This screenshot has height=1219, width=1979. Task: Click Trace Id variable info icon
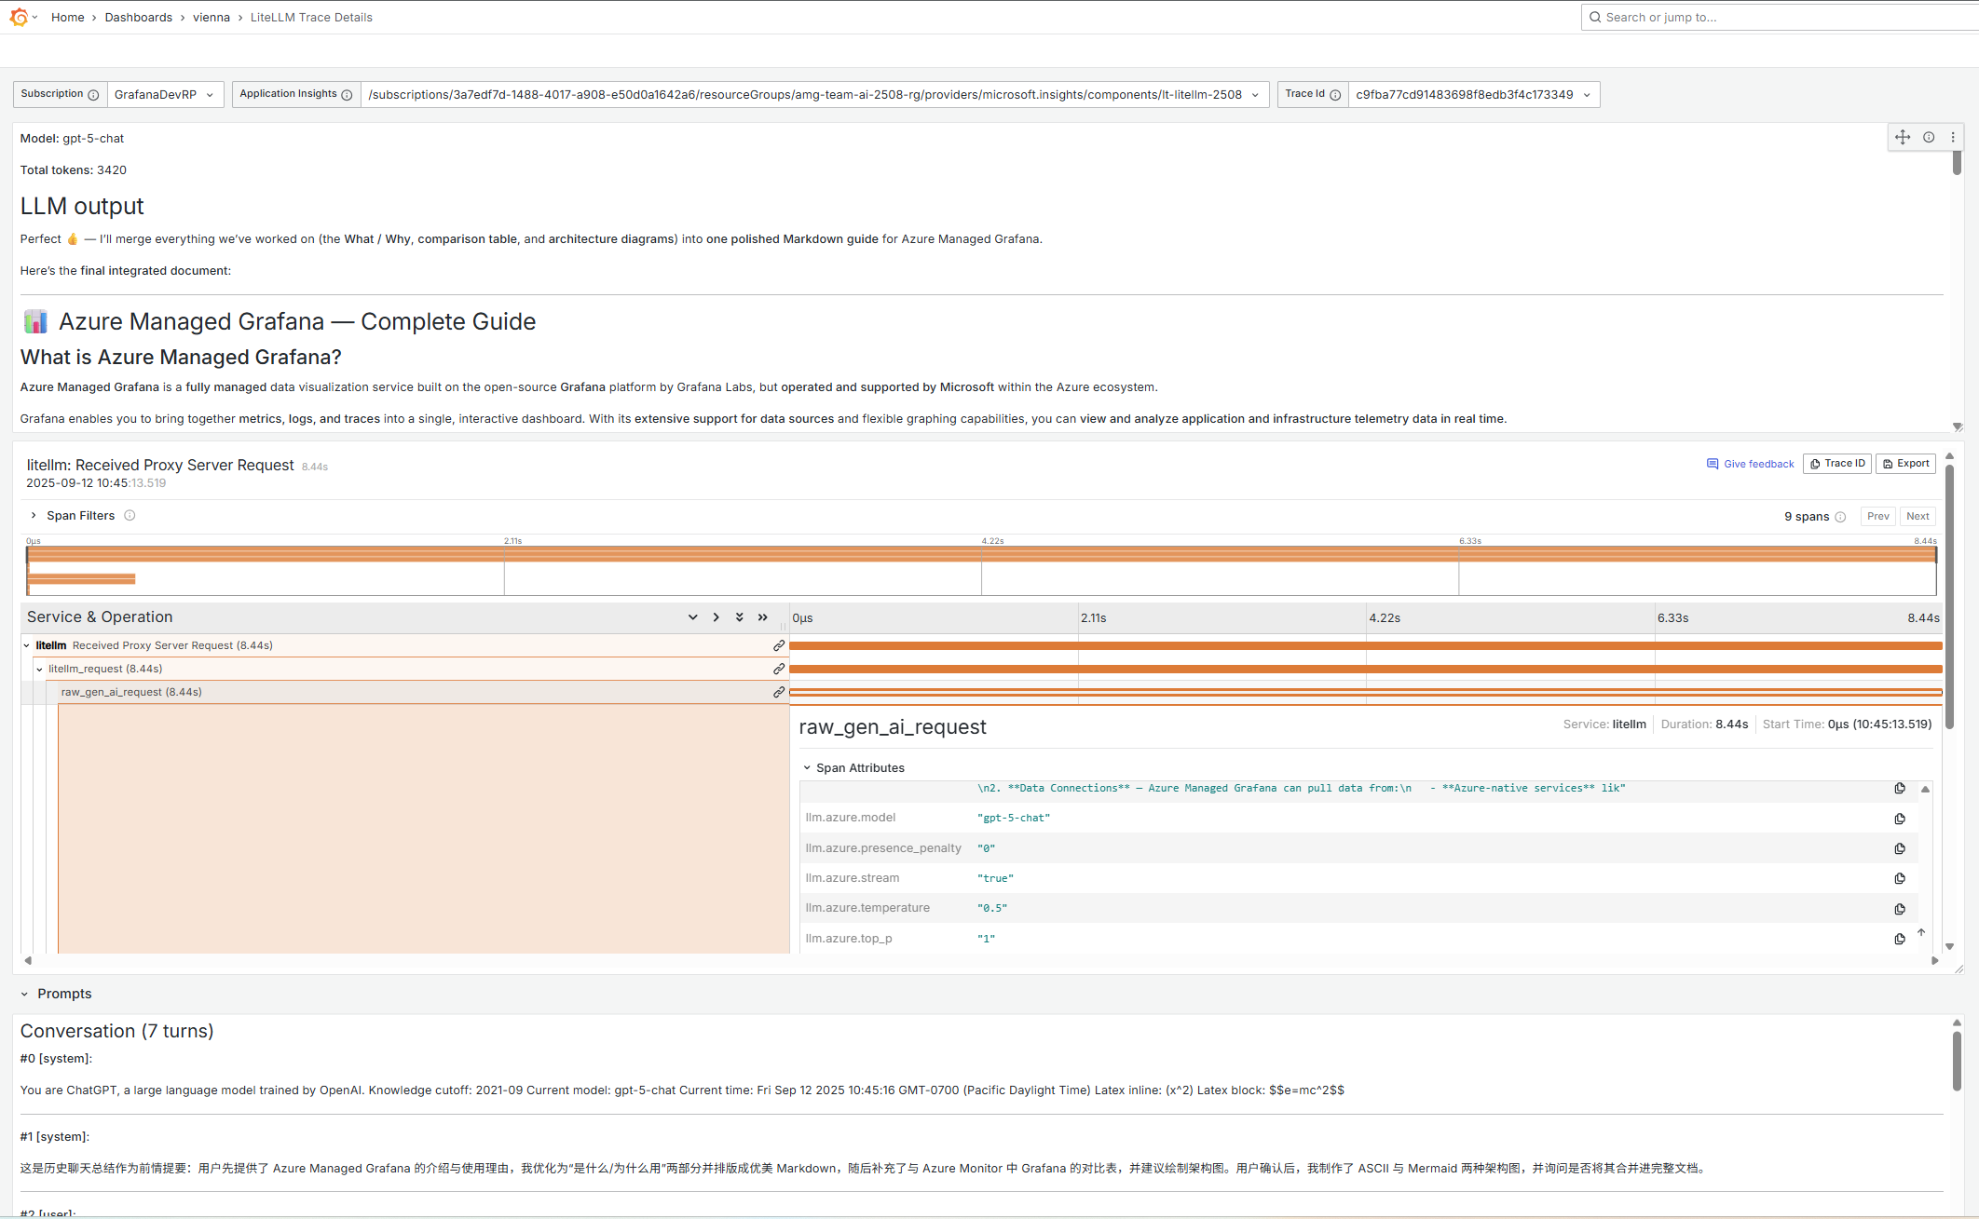[1335, 95]
